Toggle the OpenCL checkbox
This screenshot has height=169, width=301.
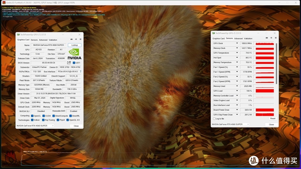pos(32,116)
